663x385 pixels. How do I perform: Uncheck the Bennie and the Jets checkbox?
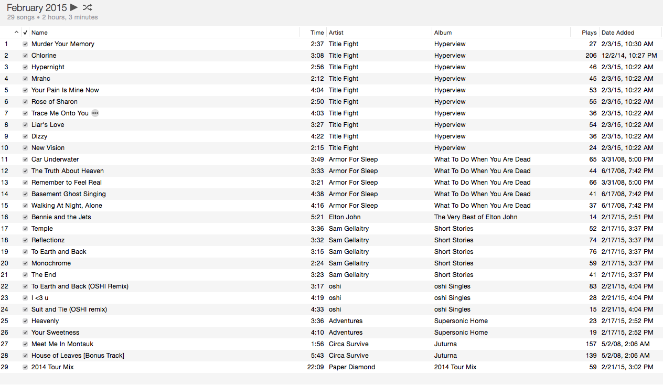(25, 217)
